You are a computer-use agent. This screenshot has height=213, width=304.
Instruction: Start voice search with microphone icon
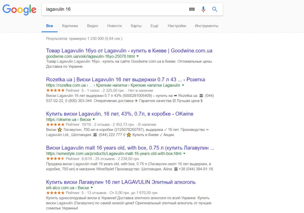point(203,9)
